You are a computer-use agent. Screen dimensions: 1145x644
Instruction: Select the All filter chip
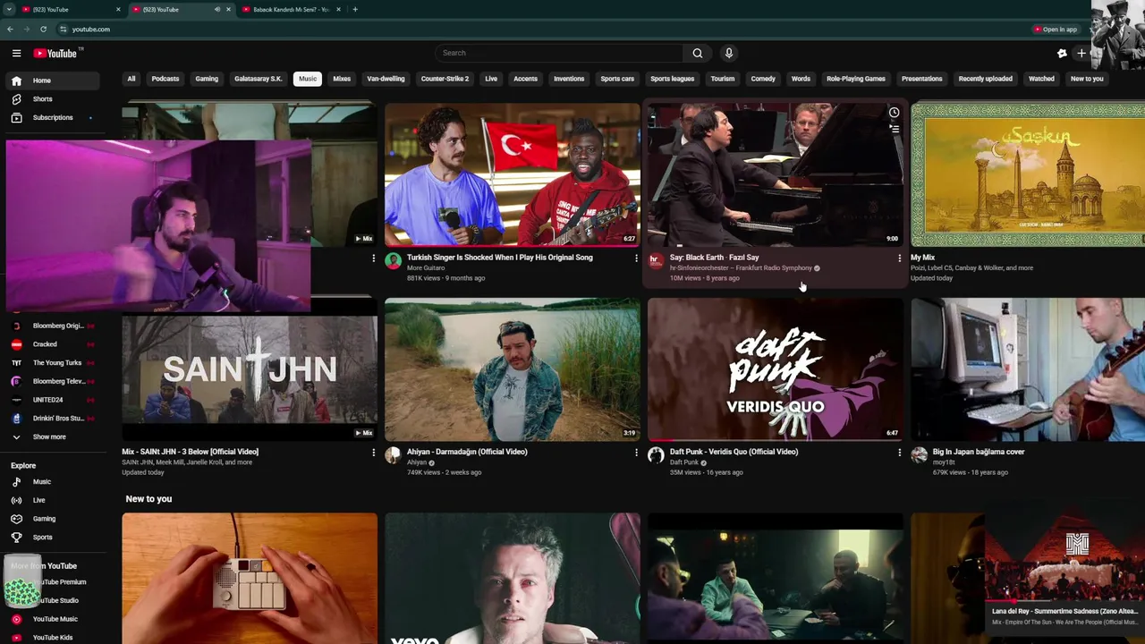pyautogui.click(x=131, y=79)
